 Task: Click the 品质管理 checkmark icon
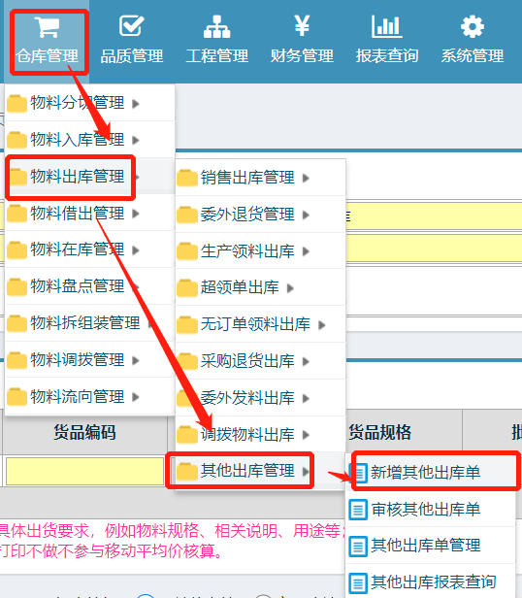coord(132,26)
